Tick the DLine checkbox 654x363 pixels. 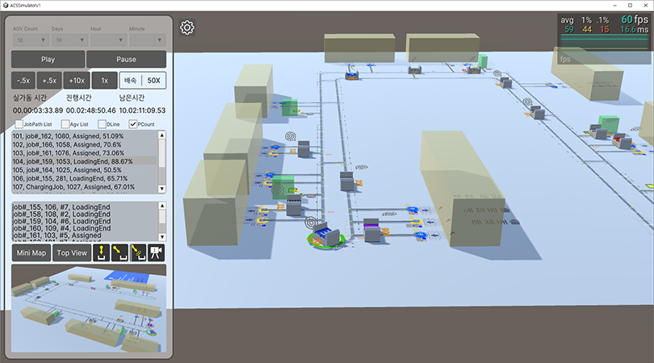point(102,124)
